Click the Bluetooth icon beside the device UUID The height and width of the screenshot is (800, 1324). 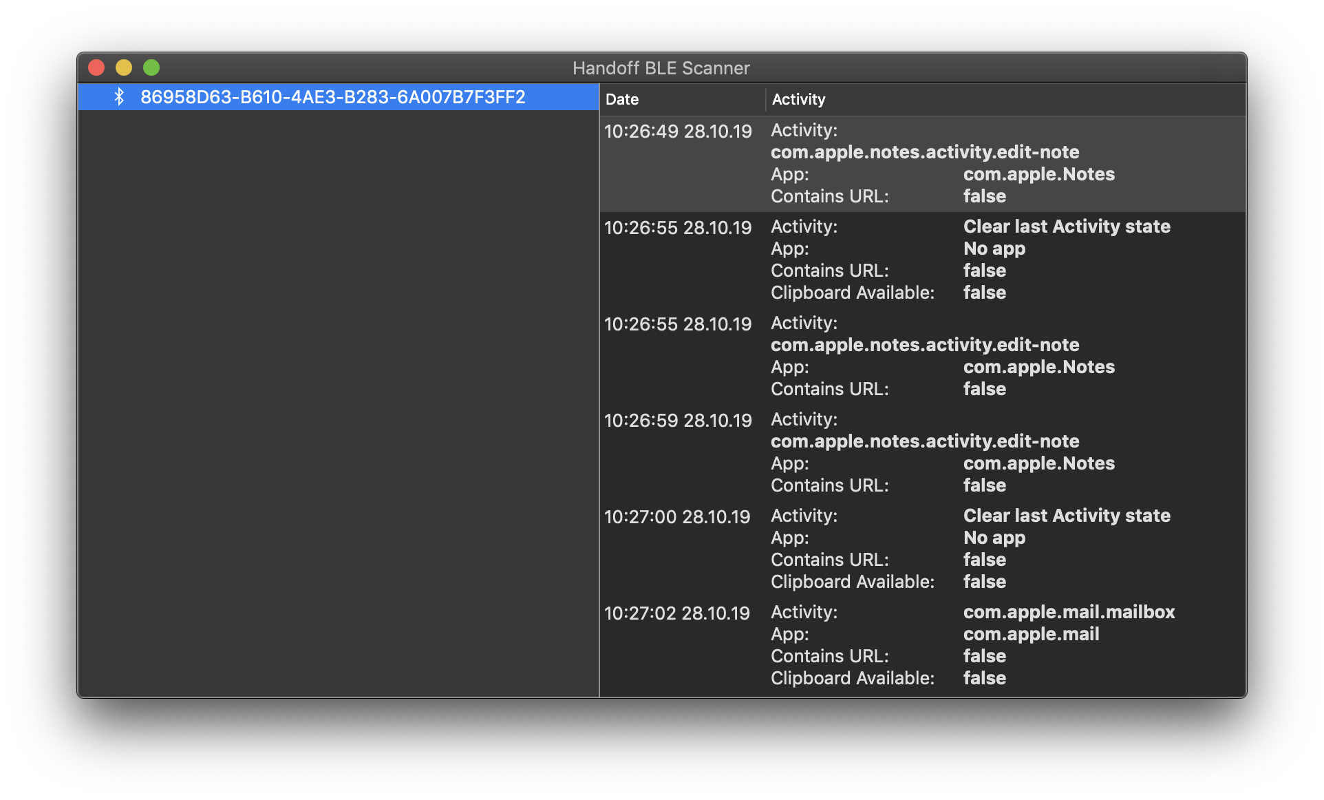(119, 97)
